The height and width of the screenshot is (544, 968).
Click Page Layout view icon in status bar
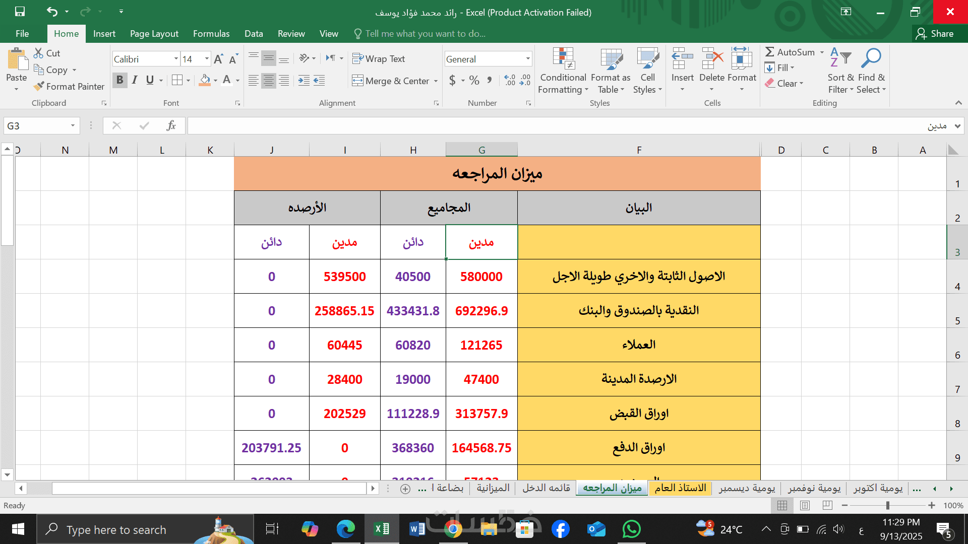(x=805, y=505)
